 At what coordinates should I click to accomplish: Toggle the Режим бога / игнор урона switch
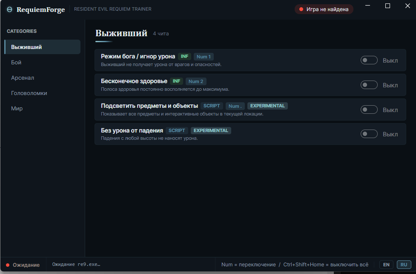[x=369, y=60]
